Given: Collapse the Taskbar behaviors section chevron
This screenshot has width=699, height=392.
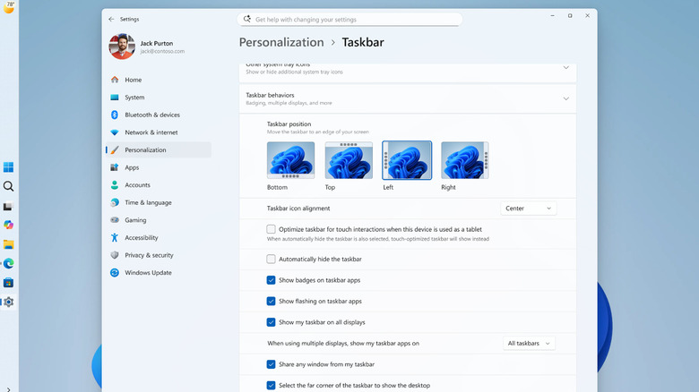Looking at the screenshot, I should pyautogui.click(x=565, y=98).
